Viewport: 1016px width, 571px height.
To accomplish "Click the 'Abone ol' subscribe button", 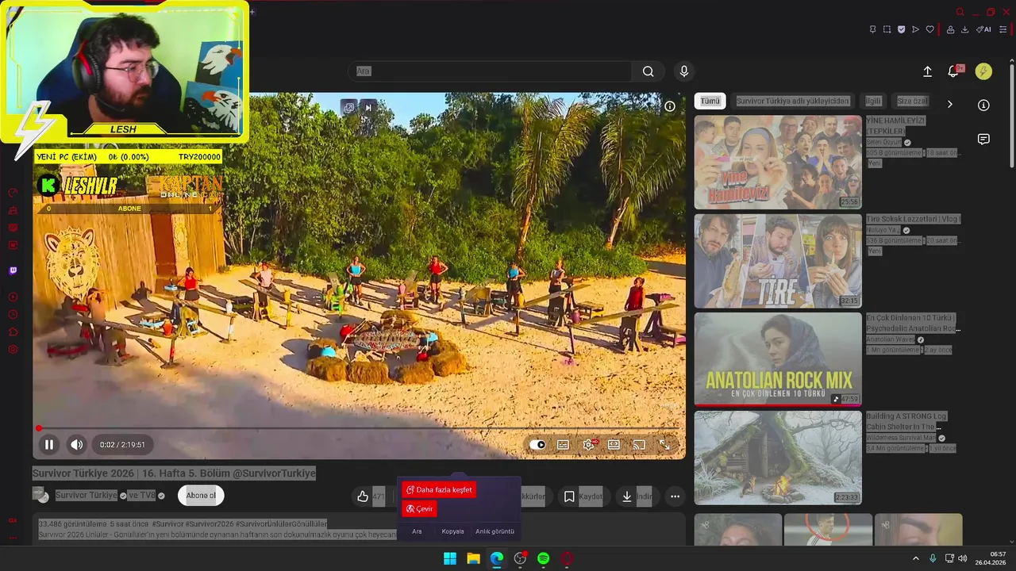I will pos(201,496).
